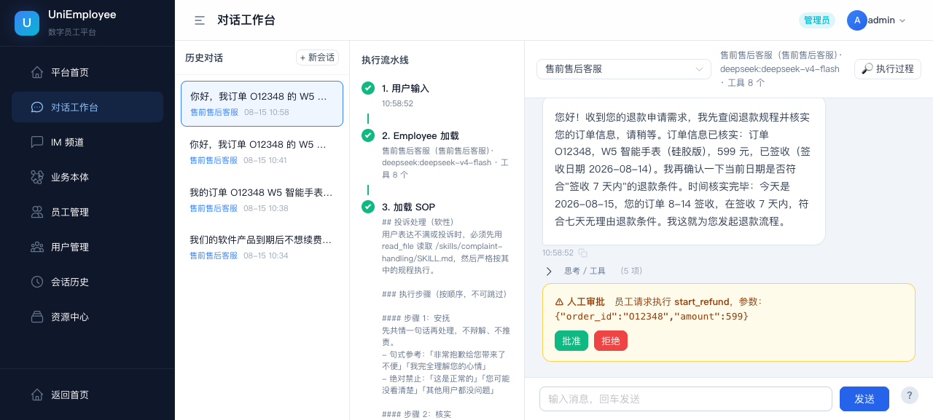Open the 售前售后客服 employee dropdown
The width and height of the screenshot is (933, 420).
(624, 69)
